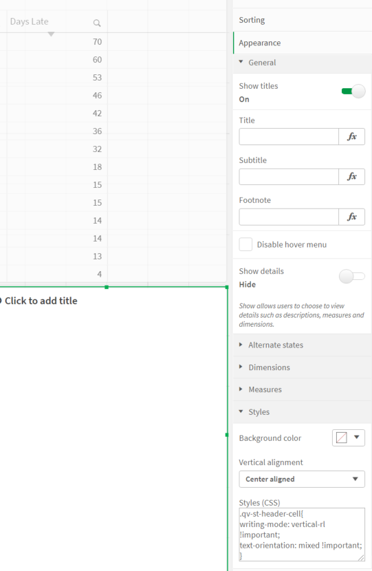Grab the CSS text area resize handle

pos(361,557)
